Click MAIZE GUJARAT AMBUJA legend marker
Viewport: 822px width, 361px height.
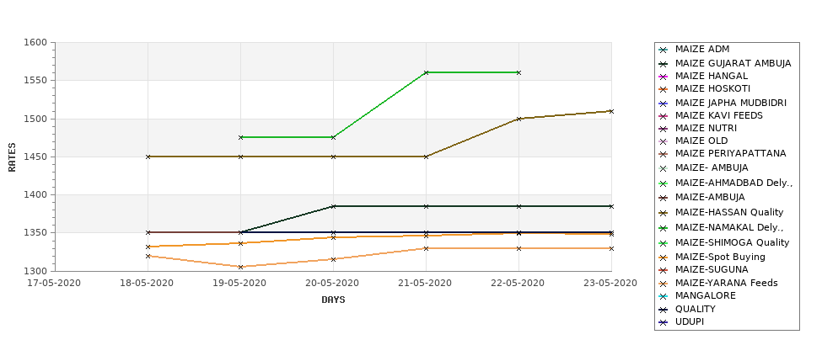coord(664,64)
